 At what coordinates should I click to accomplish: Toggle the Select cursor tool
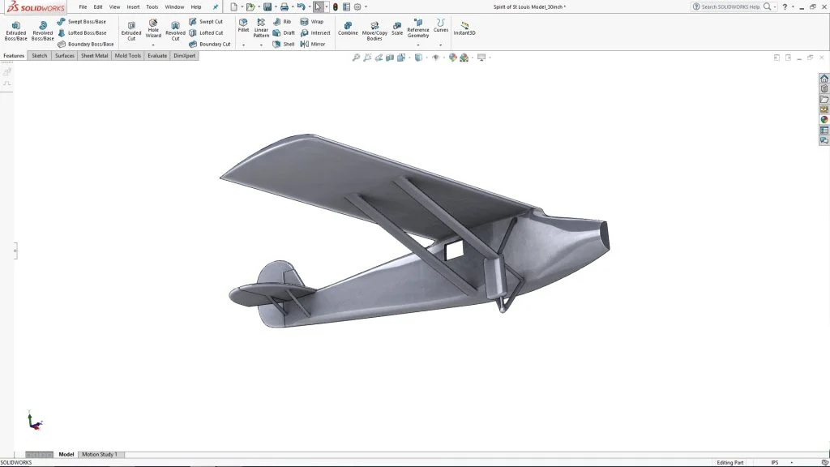318,6
